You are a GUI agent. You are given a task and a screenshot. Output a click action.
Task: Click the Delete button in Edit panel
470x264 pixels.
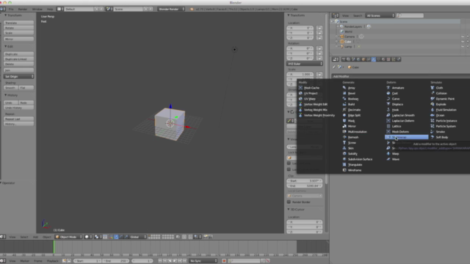[18, 64]
